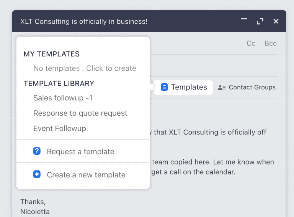Click the TEMPLATE LIBRARY heading
The height and width of the screenshot is (217, 294).
[x=59, y=84]
